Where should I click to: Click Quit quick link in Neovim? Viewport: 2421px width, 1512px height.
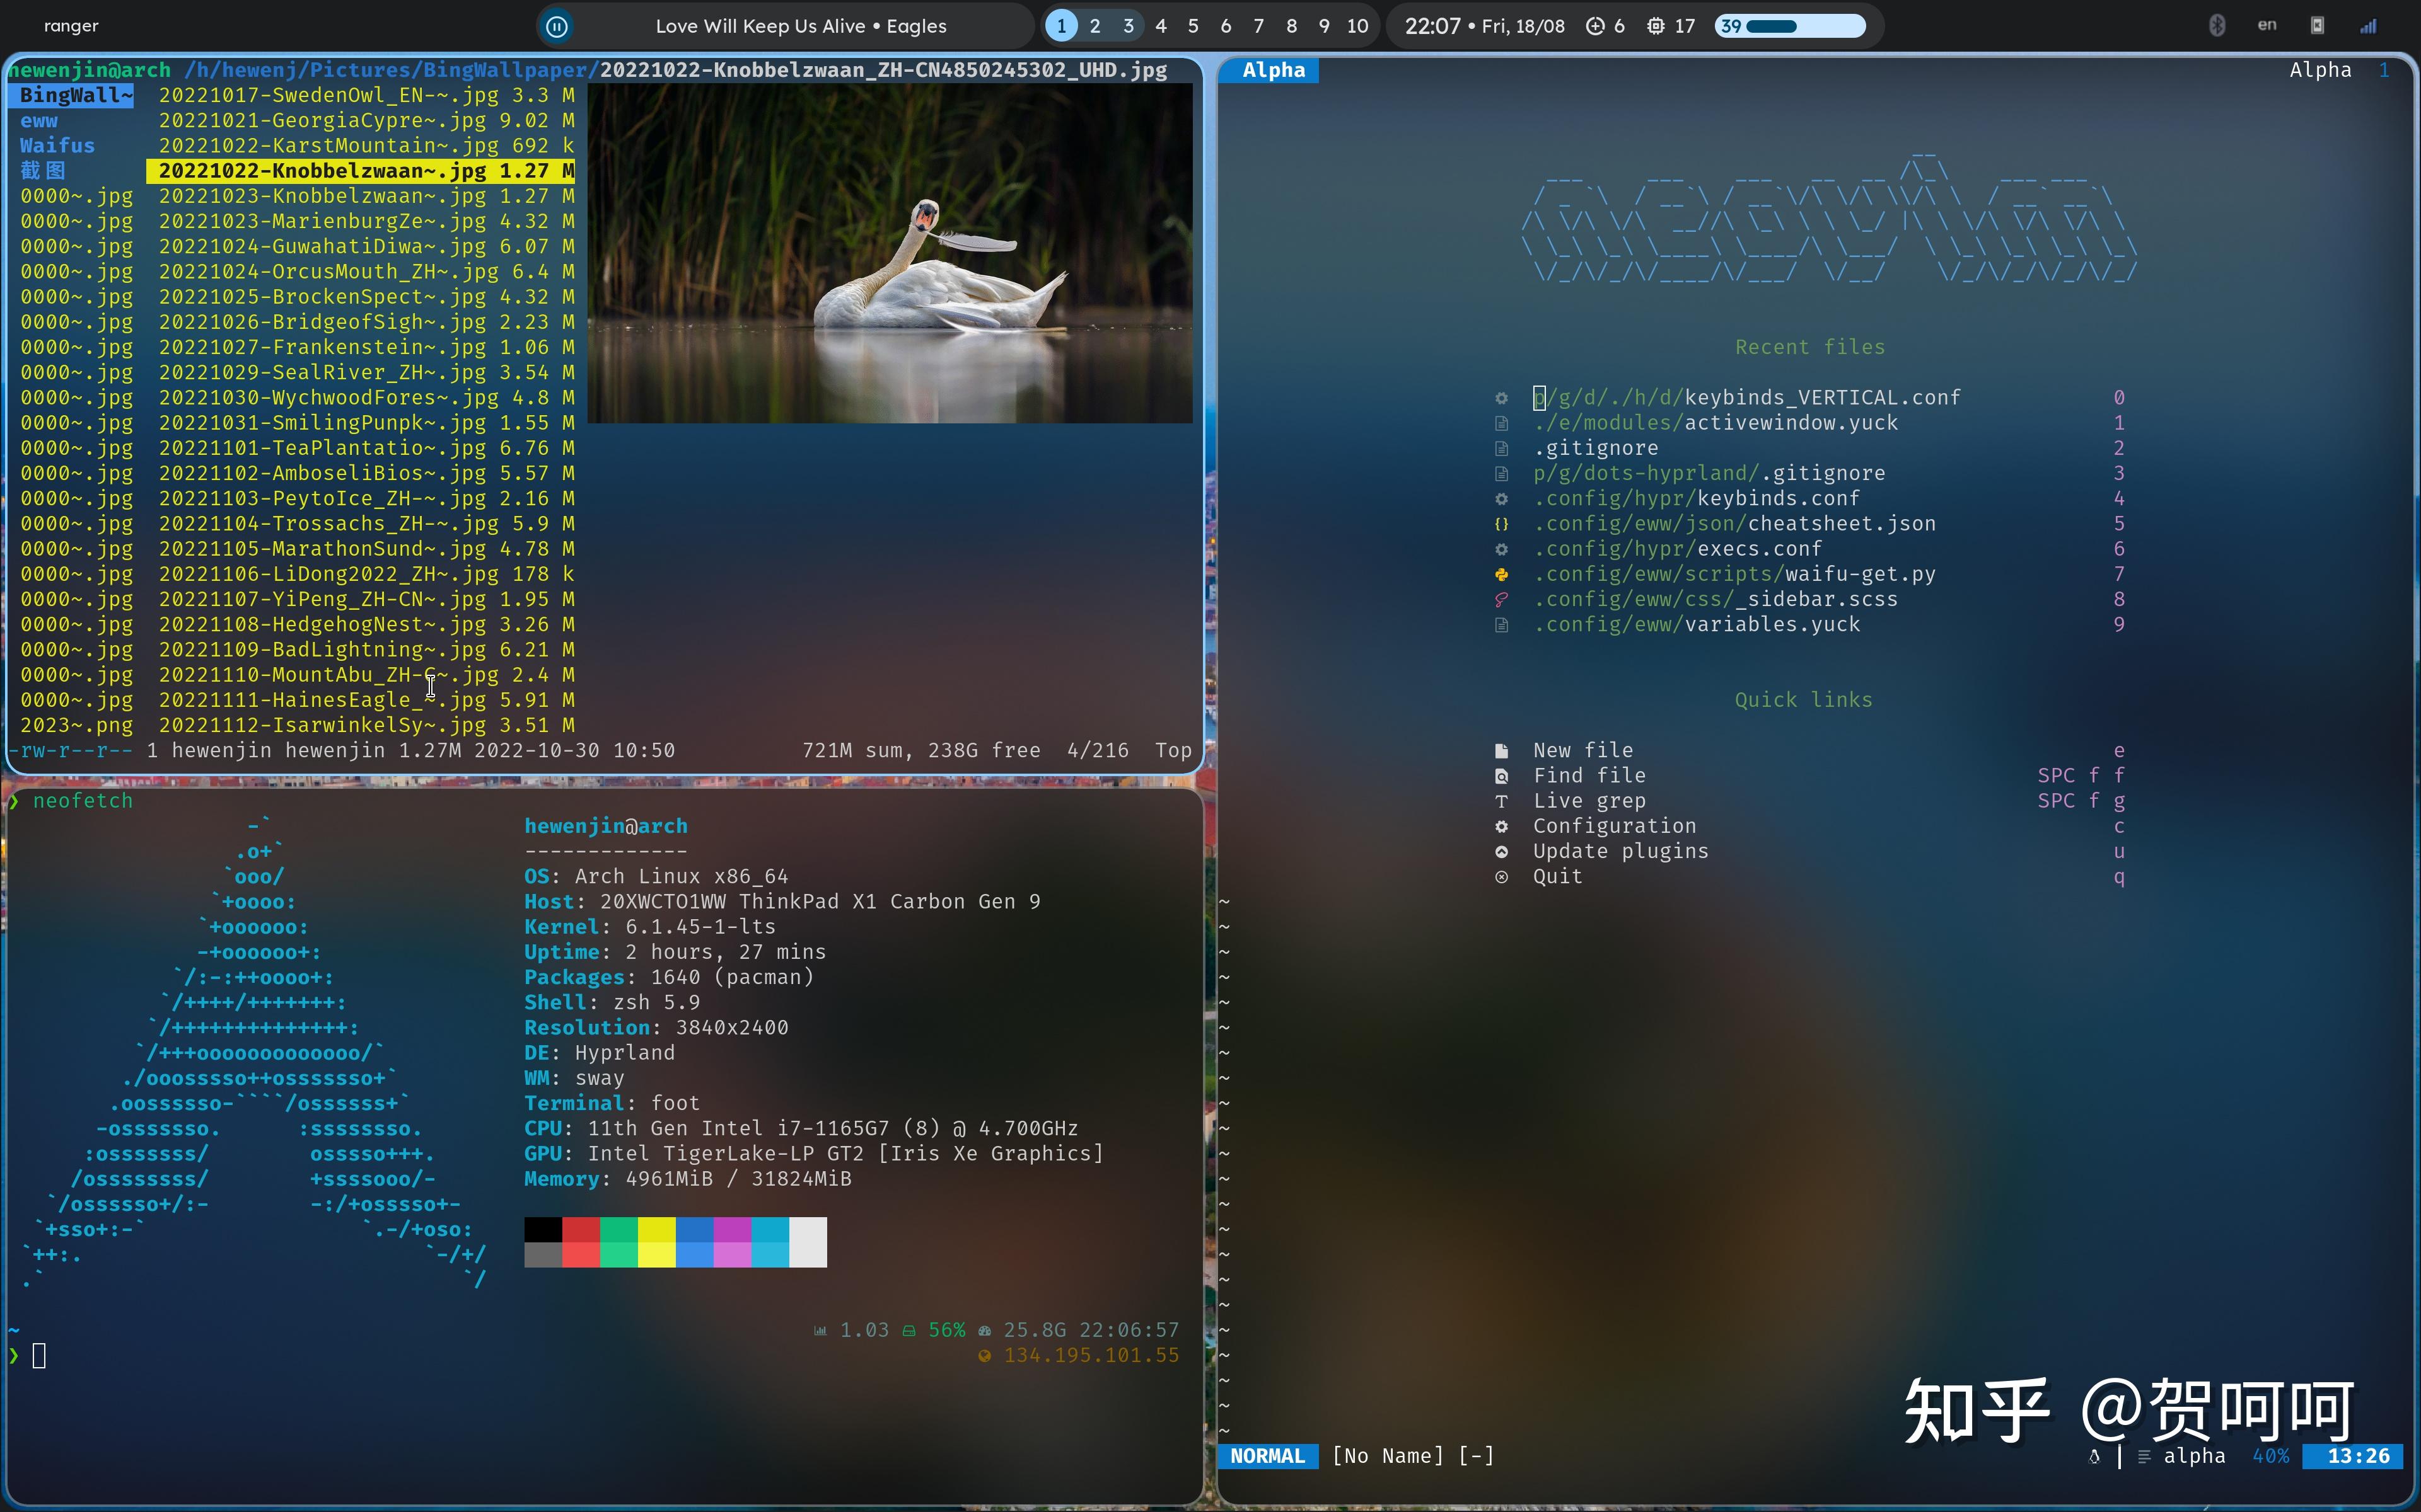tap(1558, 876)
